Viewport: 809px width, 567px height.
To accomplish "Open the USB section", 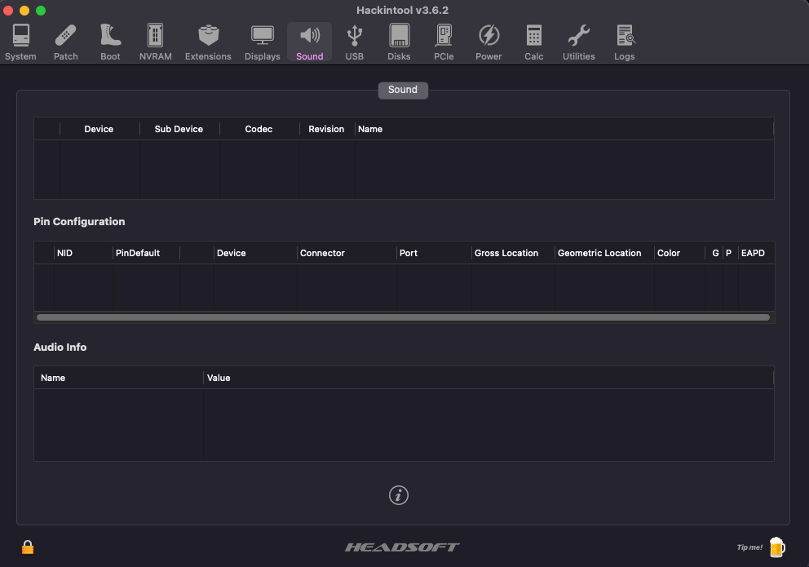I will tap(354, 42).
